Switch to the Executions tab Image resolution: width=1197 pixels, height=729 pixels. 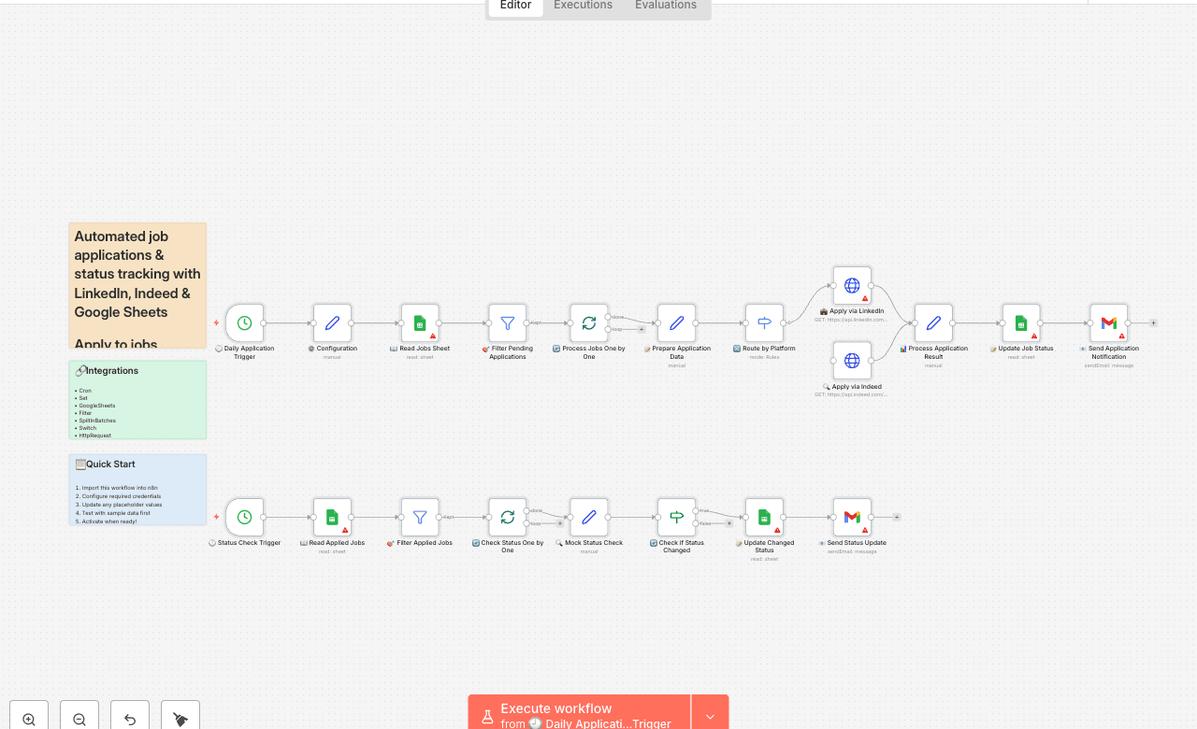coord(582,6)
